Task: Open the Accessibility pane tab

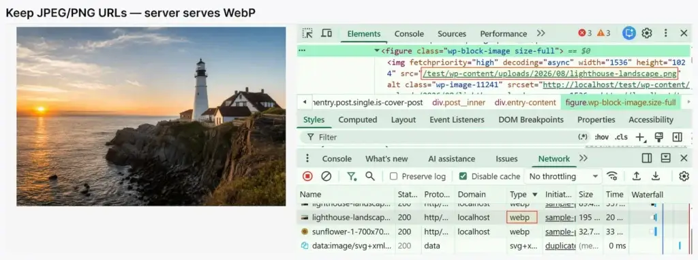Action: click(x=651, y=120)
